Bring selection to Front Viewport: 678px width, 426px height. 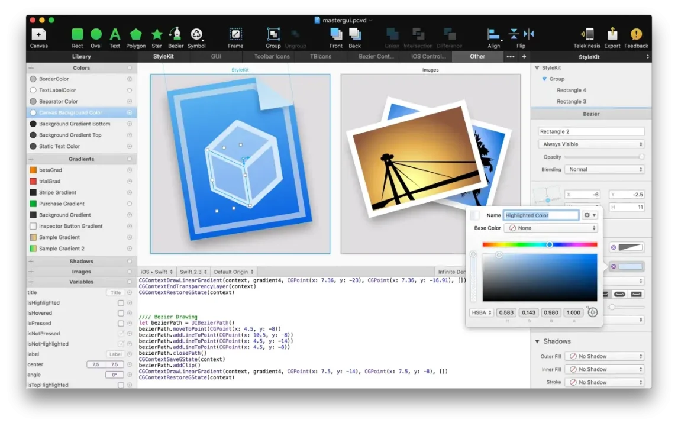click(336, 38)
